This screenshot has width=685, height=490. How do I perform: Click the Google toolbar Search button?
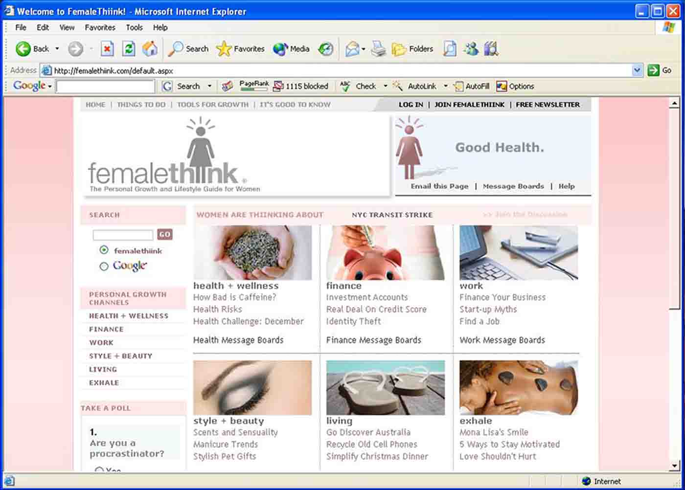[182, 86]
